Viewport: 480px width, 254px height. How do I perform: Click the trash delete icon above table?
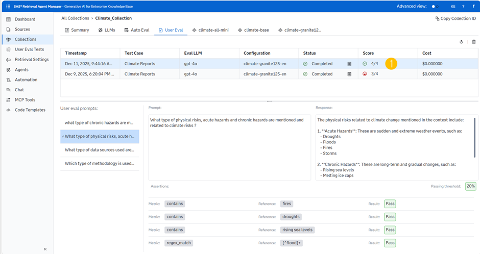pyautogui.click(x=474, y=42)
